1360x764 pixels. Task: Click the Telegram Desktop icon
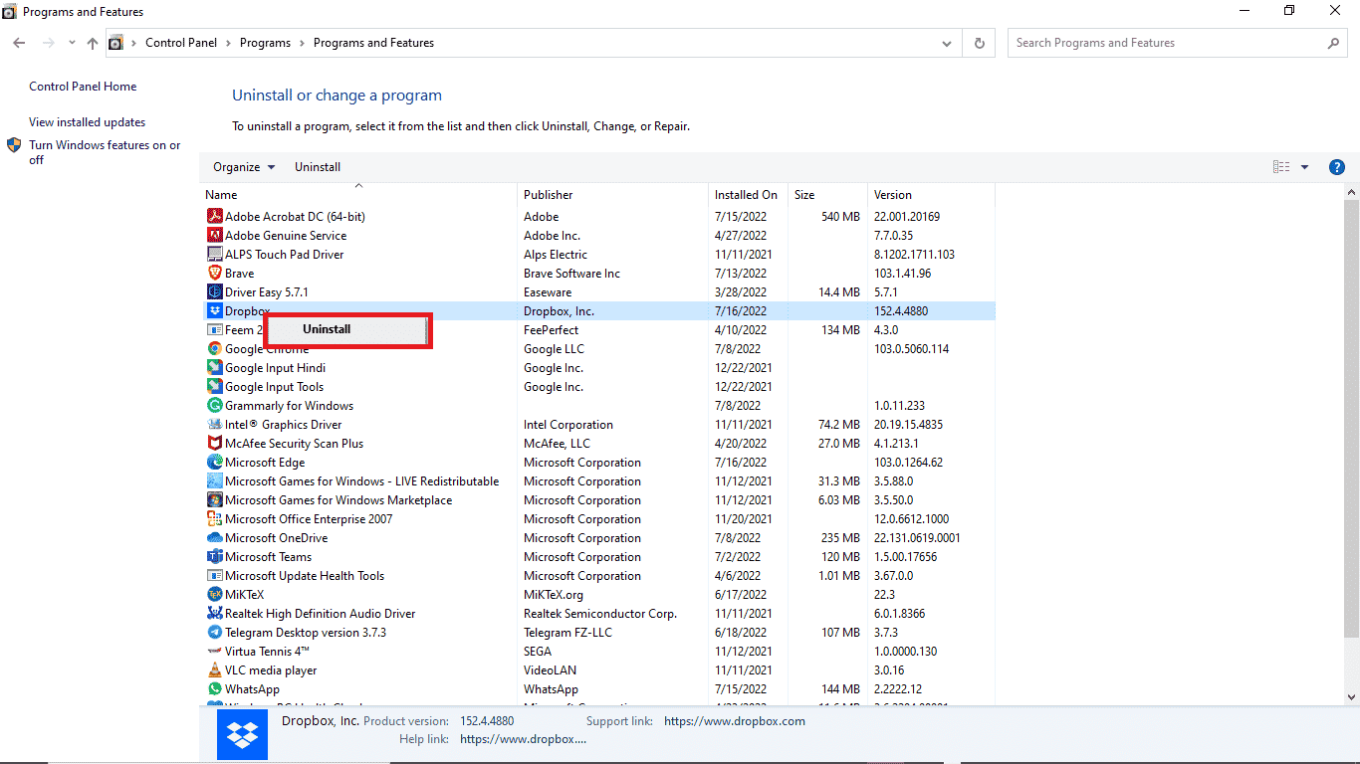(214, 632)
